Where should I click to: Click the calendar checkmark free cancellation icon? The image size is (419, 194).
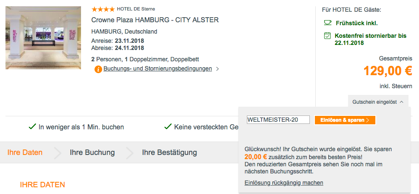pos(327,36)
